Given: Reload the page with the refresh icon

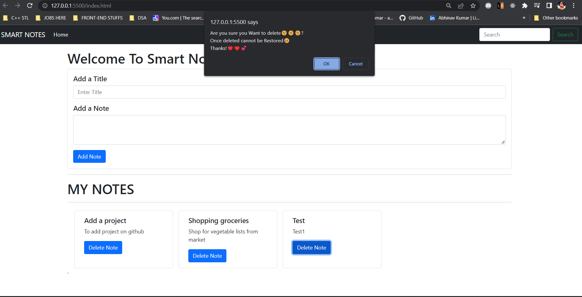Looking at the screenshot, I should [30, 5].
